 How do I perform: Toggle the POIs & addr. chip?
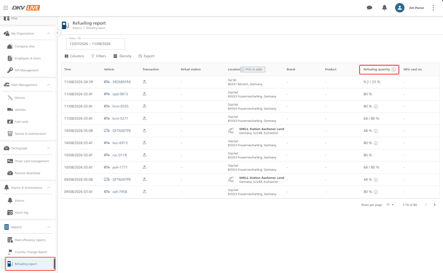tap(253, 69)
